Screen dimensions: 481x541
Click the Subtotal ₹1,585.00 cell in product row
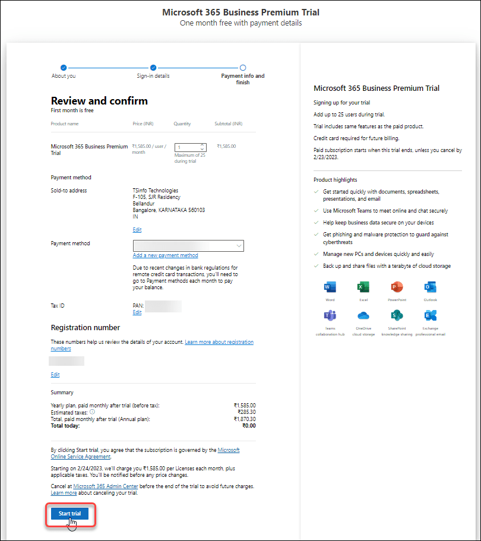click(227, 146)
